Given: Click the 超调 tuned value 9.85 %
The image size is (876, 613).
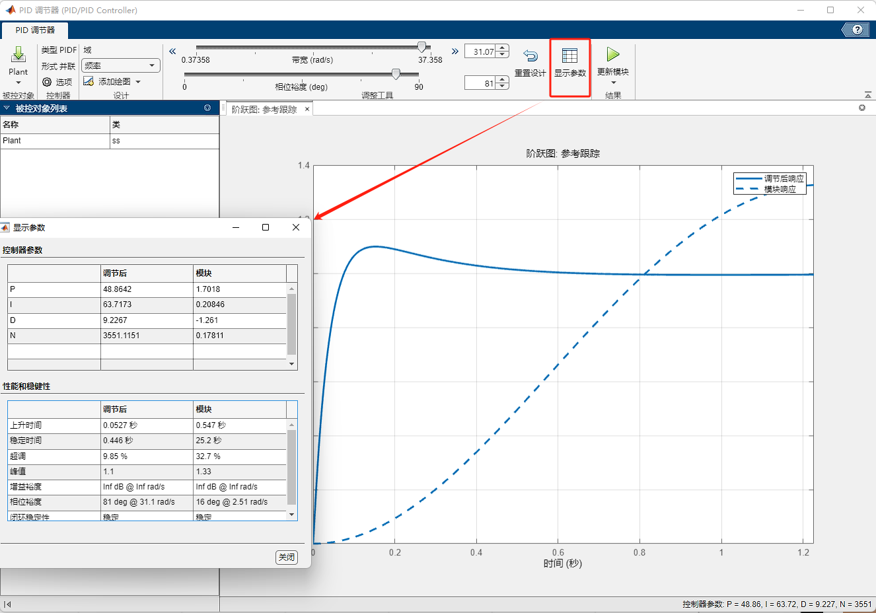Looking at the screenshot, I should tap(116, 456).
